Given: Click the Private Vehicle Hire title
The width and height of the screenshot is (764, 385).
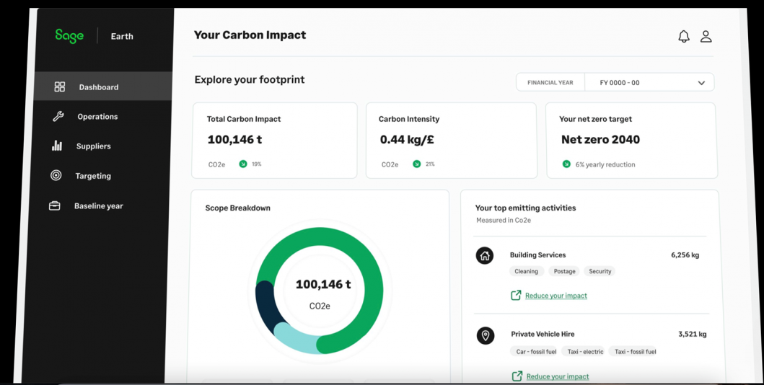Looking at the screenshot, I should click(543, 334).
